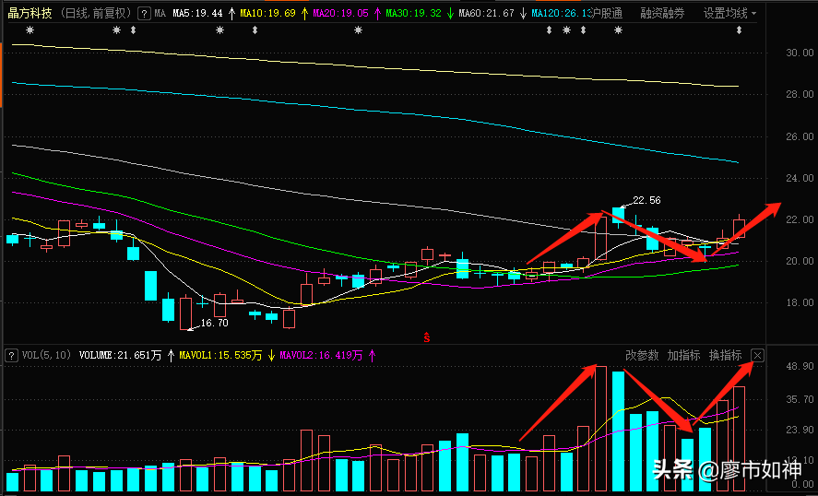
Task: Click the rightmost up-down arrow info marker
Action: pos(739,30)
